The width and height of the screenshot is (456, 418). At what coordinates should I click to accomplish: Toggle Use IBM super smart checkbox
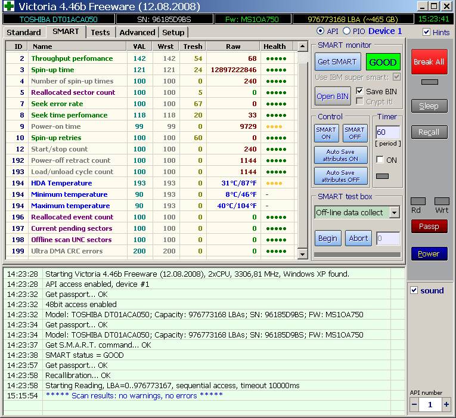click(396, 77)
